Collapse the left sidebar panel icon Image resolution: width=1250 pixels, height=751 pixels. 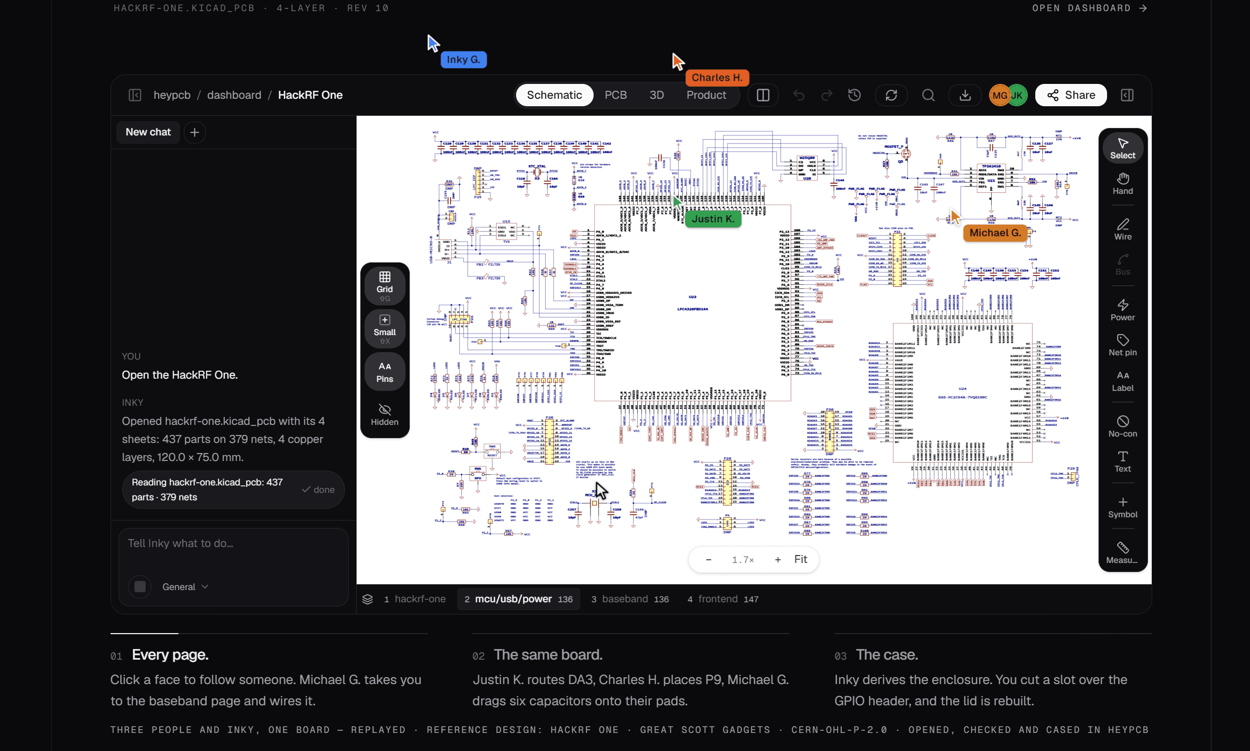pos(135,95)
